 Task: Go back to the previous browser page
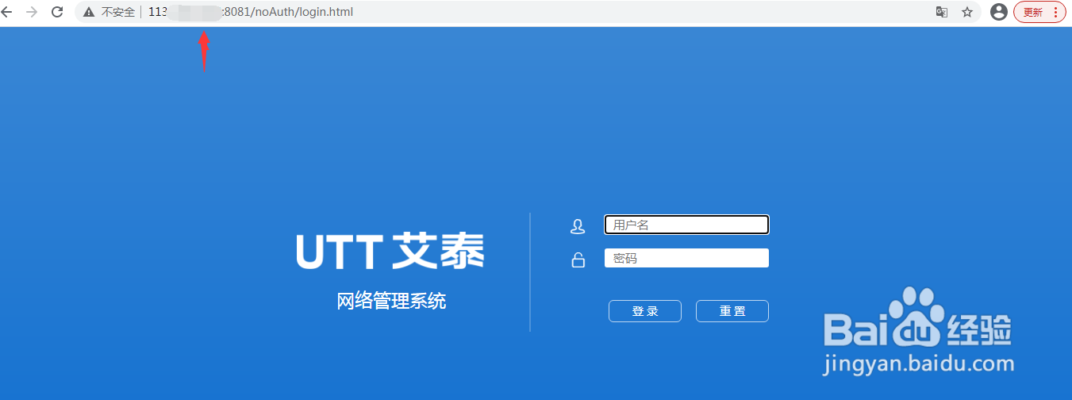7,12
